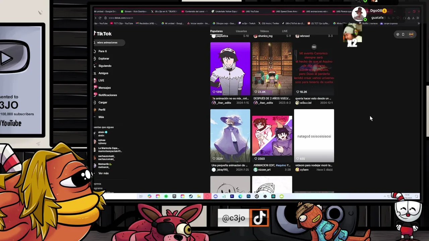Open TCT C3jo - YouTube bookmark
Viewport: 429px width, 241px height.
pos(122,23)
